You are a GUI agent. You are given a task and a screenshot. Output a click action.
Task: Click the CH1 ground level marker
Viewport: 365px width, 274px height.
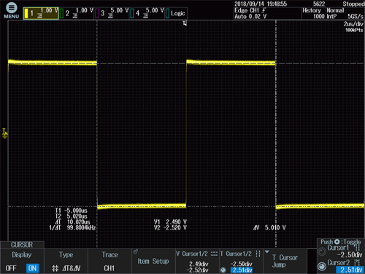4,133
